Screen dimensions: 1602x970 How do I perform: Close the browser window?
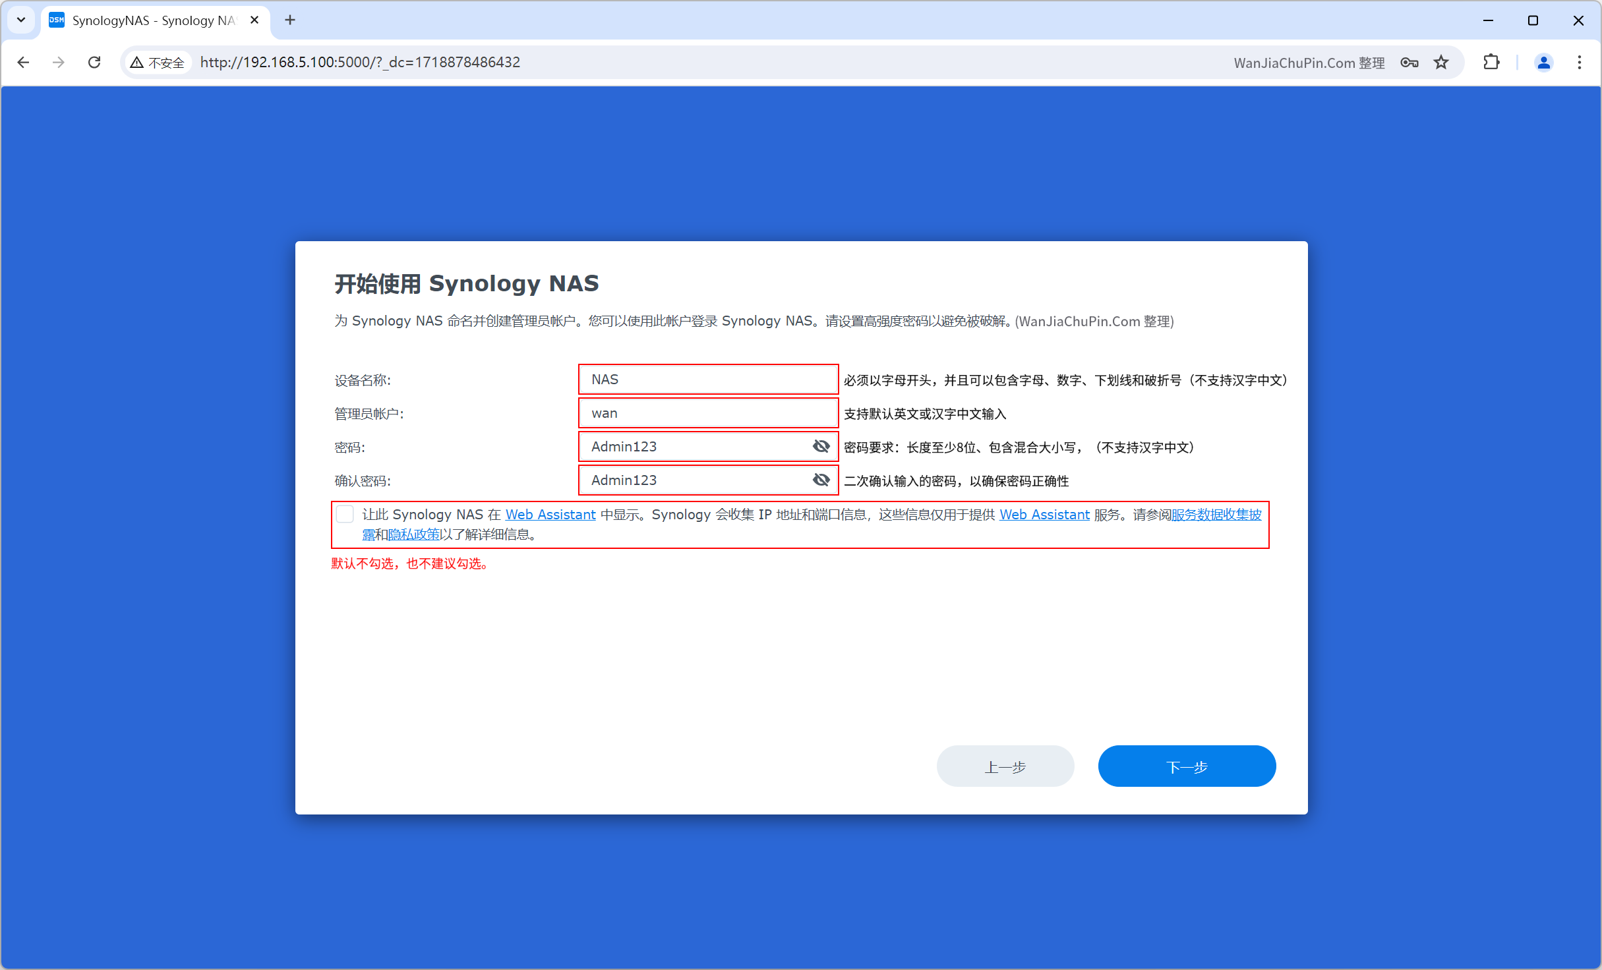(1578, 20)
